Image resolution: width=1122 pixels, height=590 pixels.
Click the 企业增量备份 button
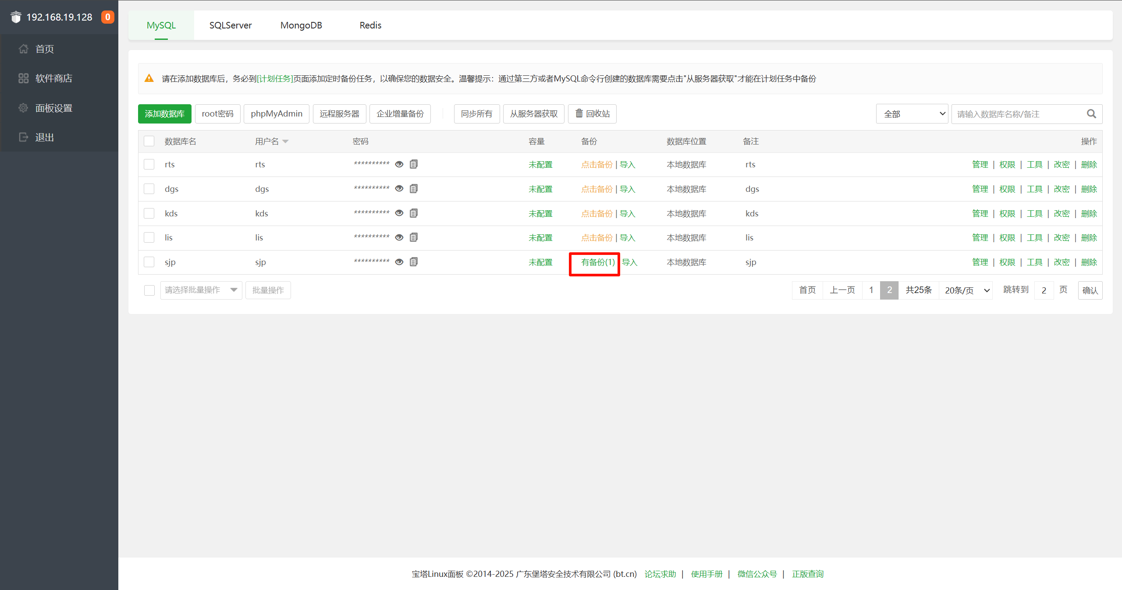point(400,114)
